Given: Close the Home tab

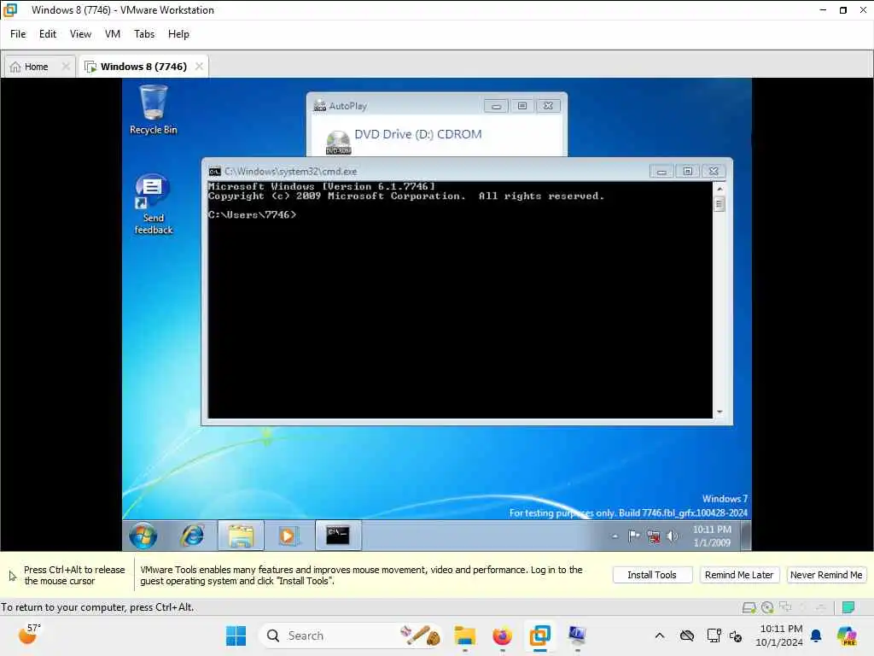Looking at the screenshot, I should coord(66,67).
